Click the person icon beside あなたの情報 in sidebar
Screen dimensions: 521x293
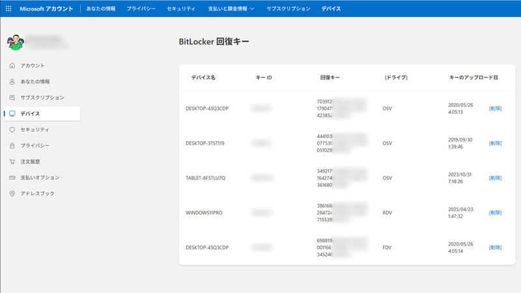(12, 81)
